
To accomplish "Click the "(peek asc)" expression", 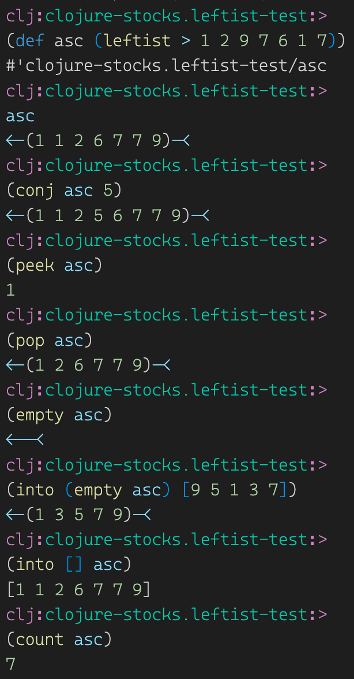I will [54, 265].
